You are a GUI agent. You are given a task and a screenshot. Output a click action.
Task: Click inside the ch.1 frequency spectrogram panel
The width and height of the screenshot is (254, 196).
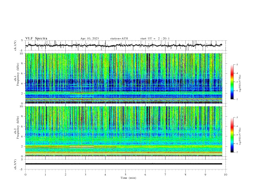tap(123, 78)
